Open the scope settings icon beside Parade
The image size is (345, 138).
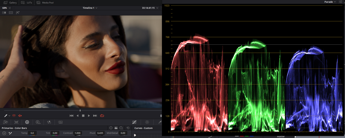(341, 2)
